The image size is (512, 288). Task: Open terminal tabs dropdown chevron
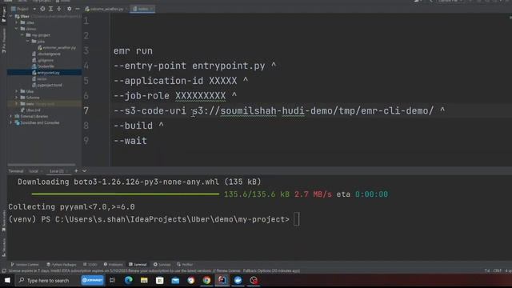coord(84,170)
